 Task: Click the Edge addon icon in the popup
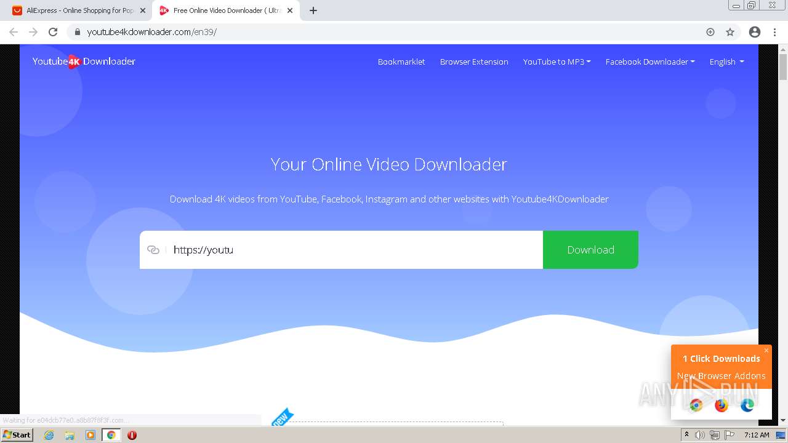(747, 405)
